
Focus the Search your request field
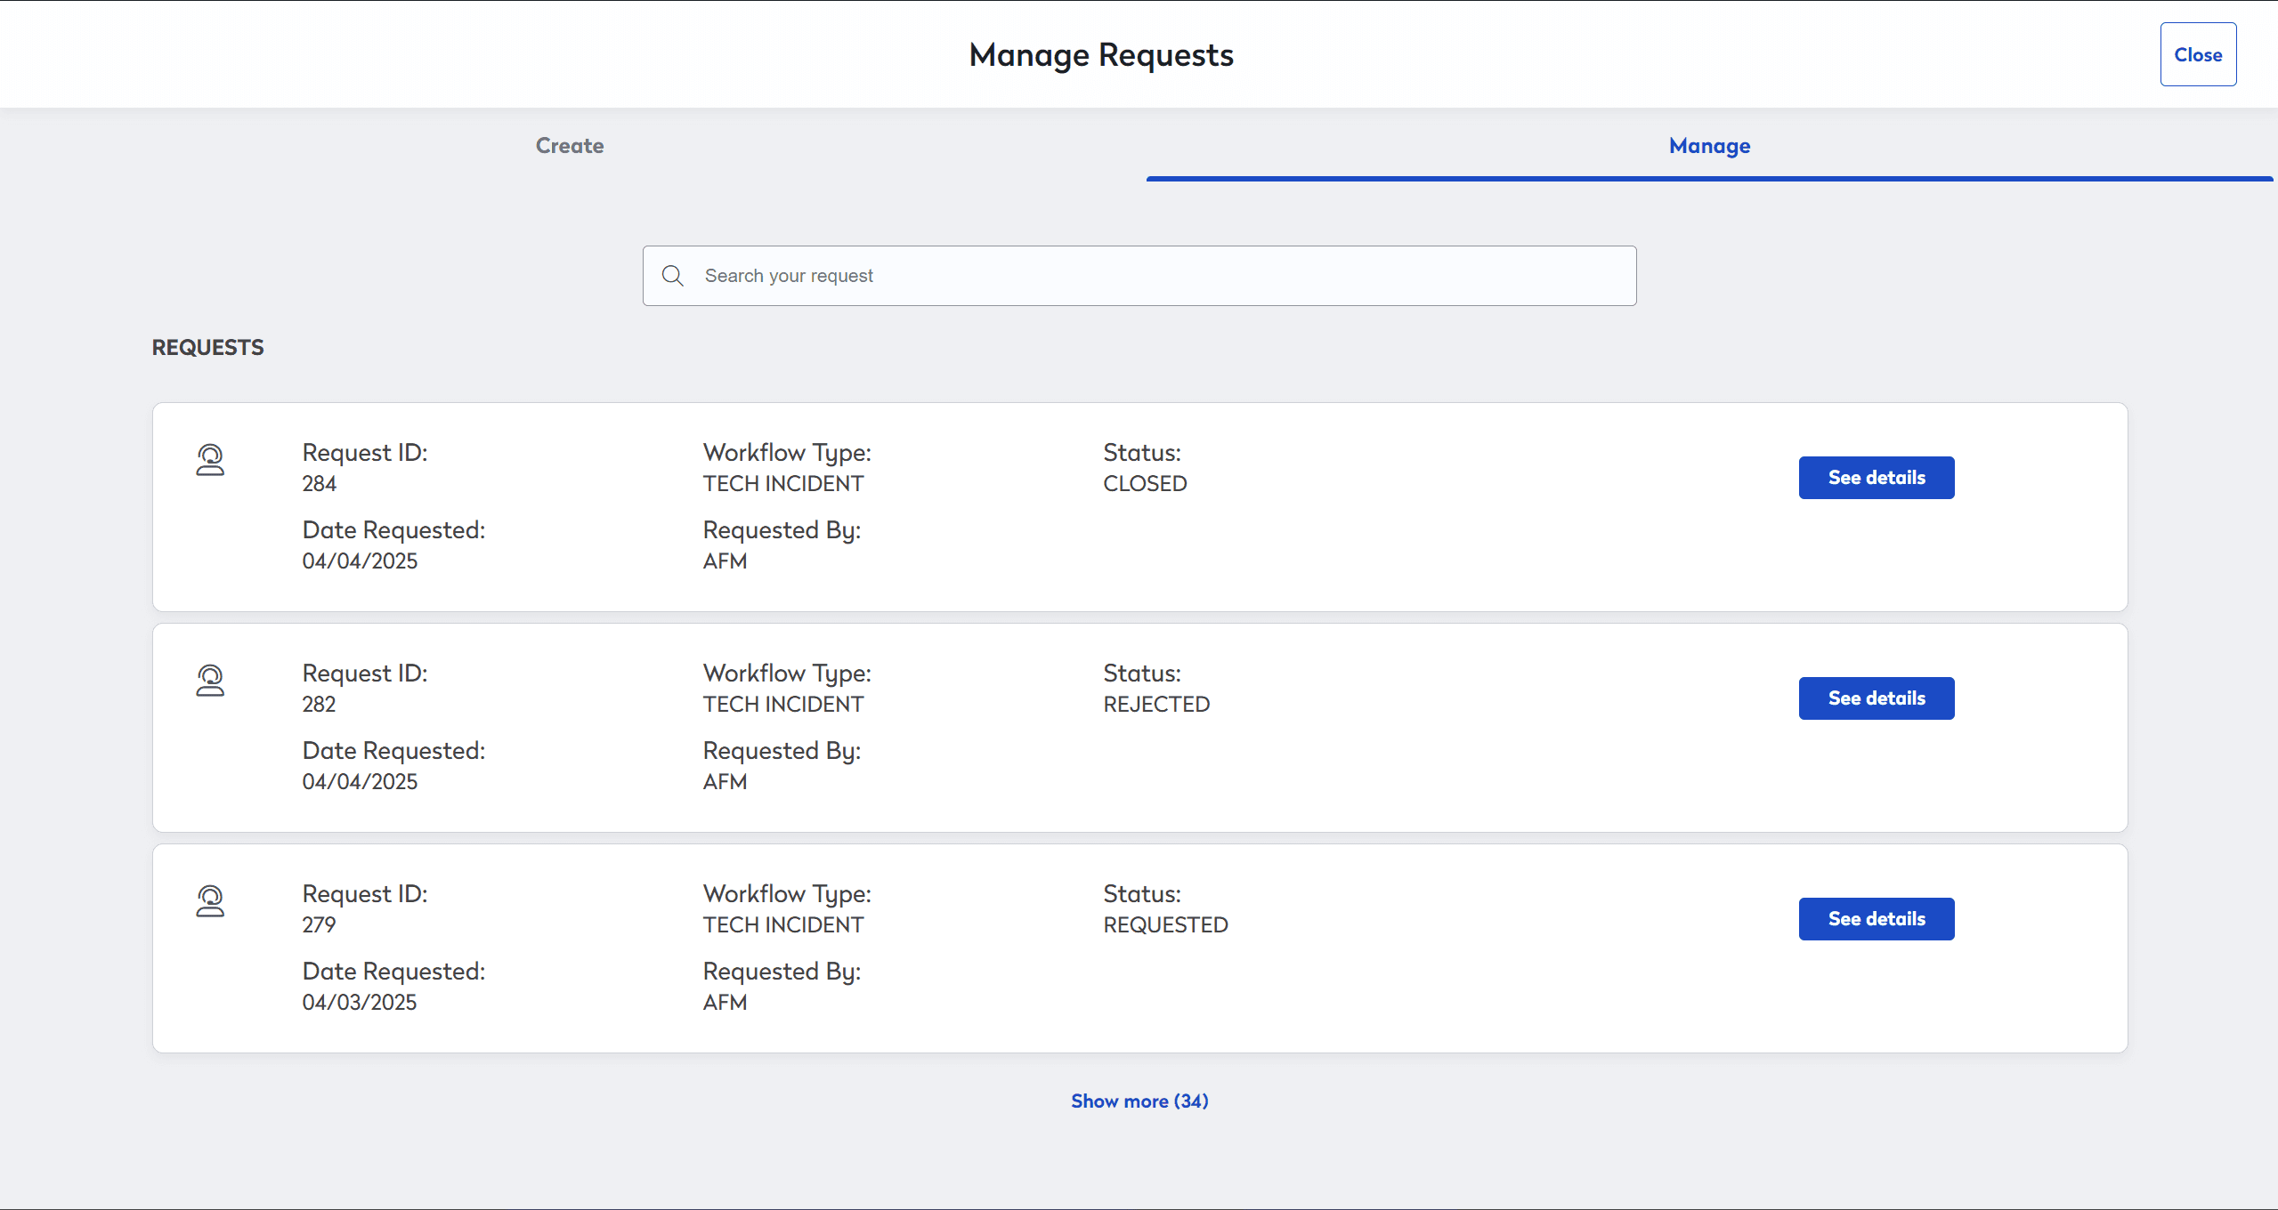click(x=1139, y=276)
